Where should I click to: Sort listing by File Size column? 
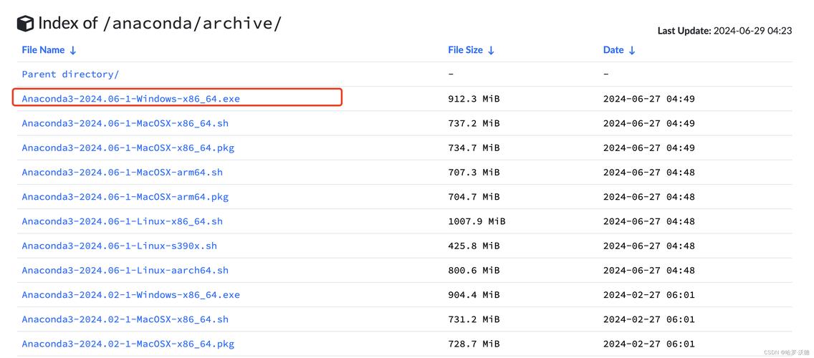(x=471, y=50)
